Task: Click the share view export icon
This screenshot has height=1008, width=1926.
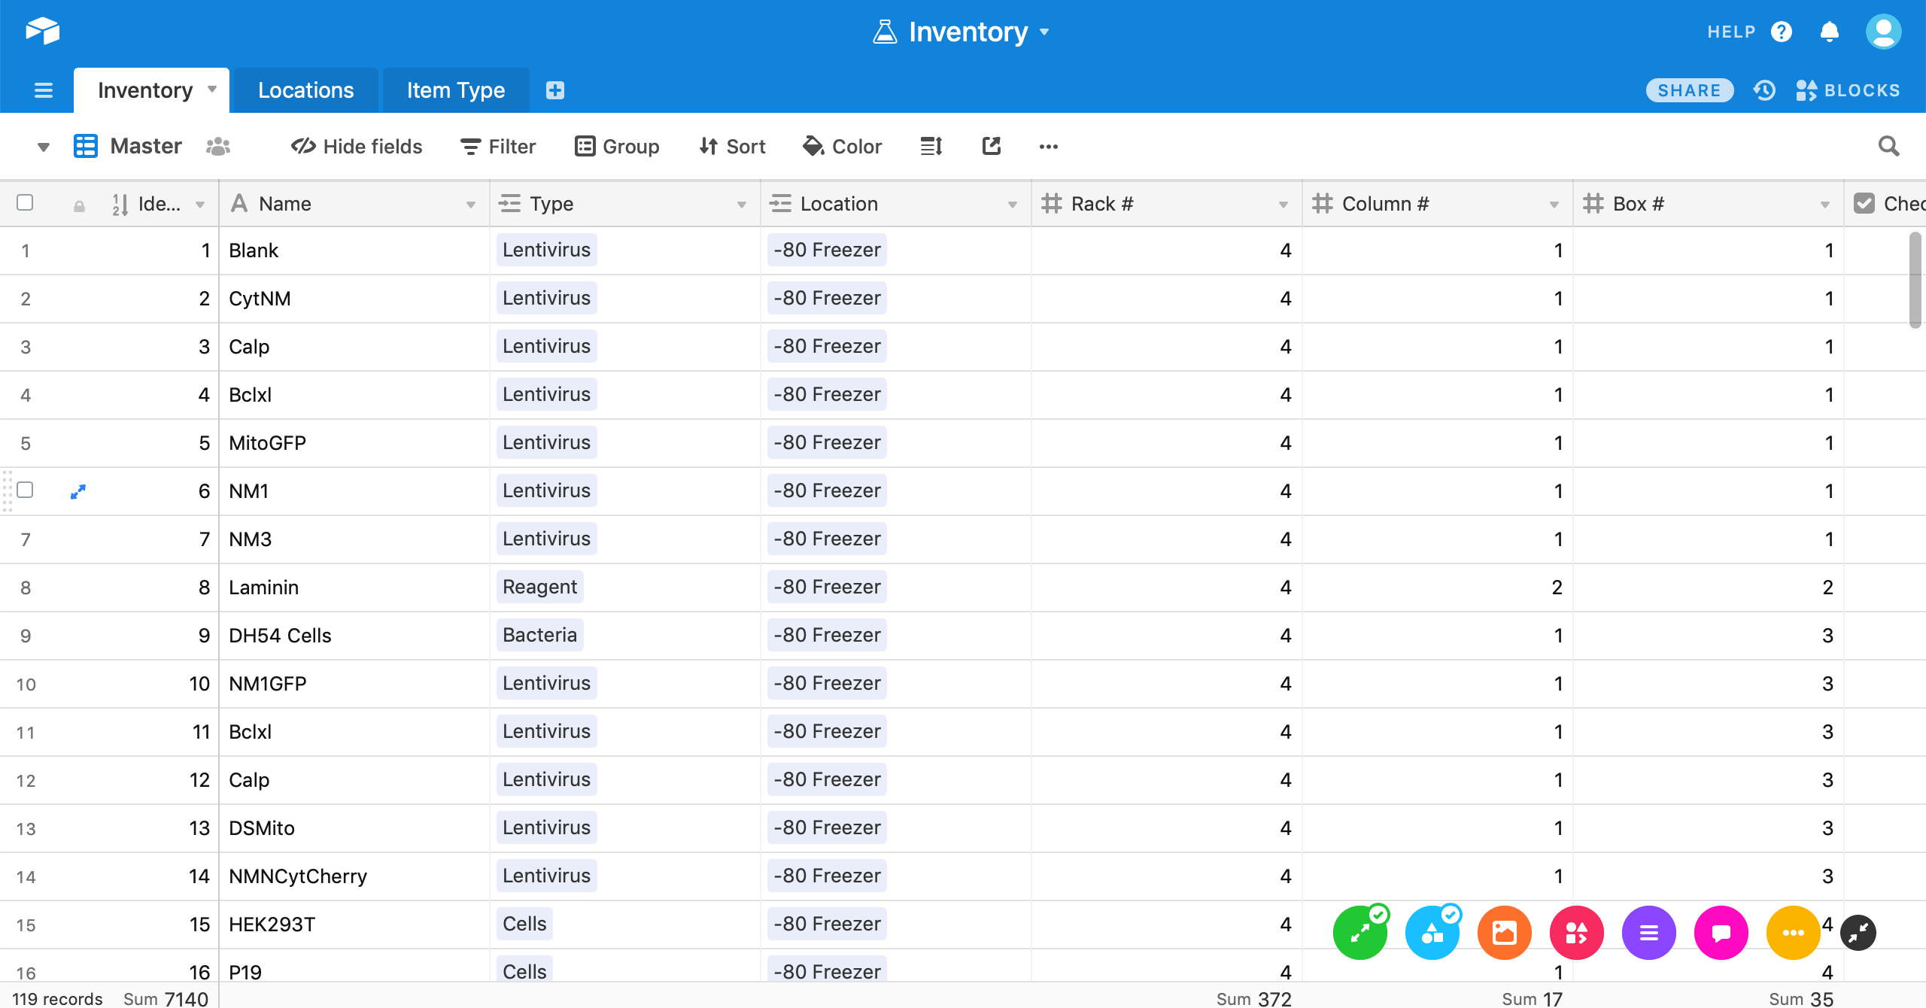Action: [991, 146]
